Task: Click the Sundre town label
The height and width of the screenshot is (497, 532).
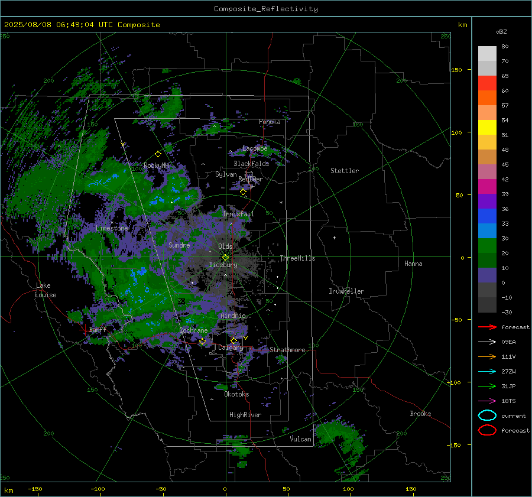Action: (x=179, y=245)
